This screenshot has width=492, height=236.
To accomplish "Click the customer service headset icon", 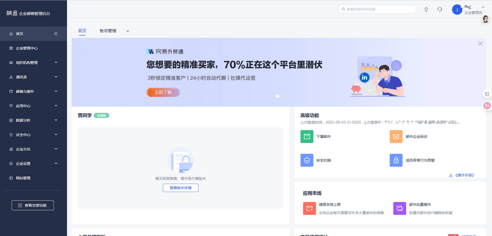I will [440, 9].
